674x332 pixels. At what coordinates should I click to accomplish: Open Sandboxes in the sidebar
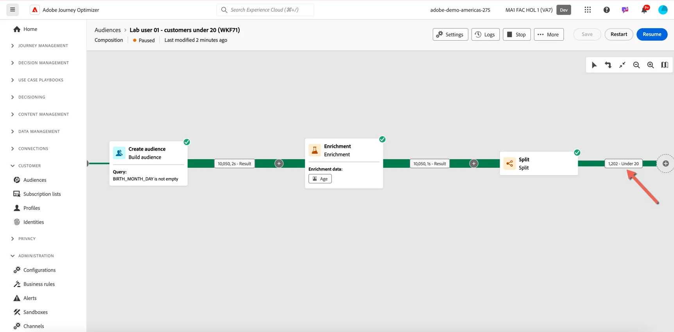point(35,312)
